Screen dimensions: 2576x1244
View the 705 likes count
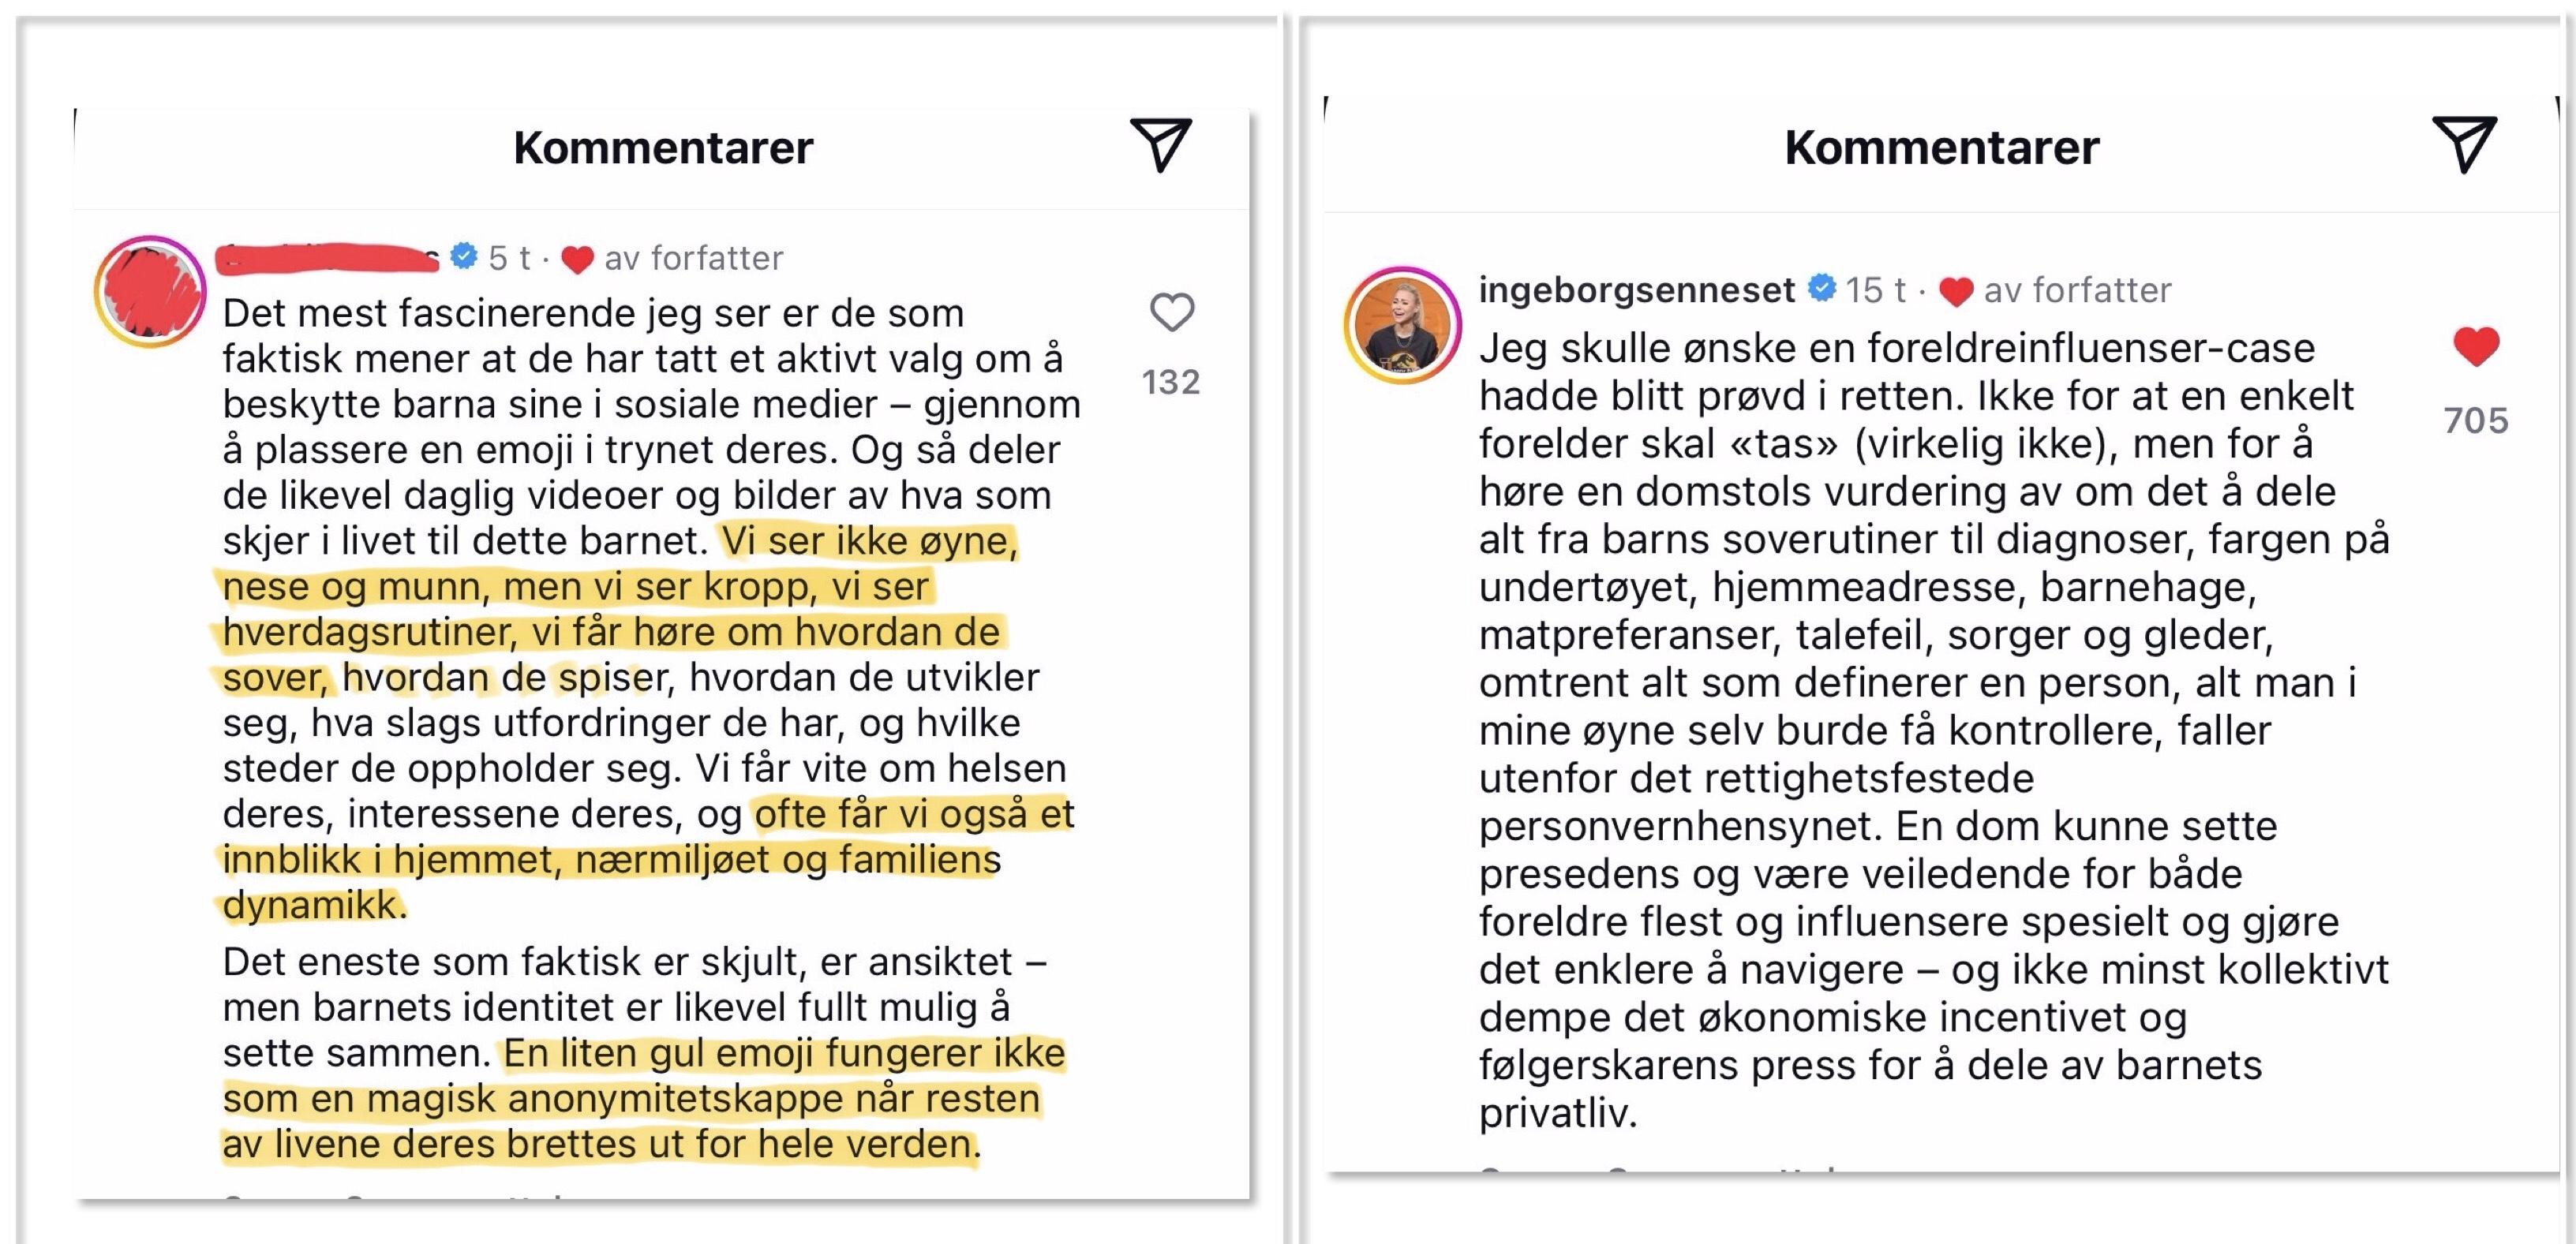coord(2476,420)
